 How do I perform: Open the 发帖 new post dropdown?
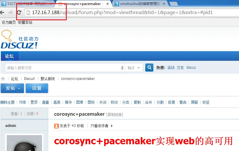(12, 88)
